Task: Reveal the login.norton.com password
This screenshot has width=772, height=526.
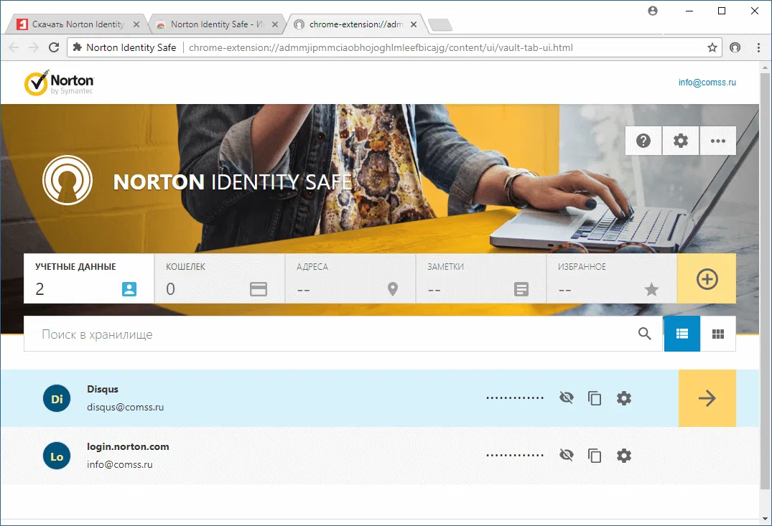Action: [x=567, y=455]
